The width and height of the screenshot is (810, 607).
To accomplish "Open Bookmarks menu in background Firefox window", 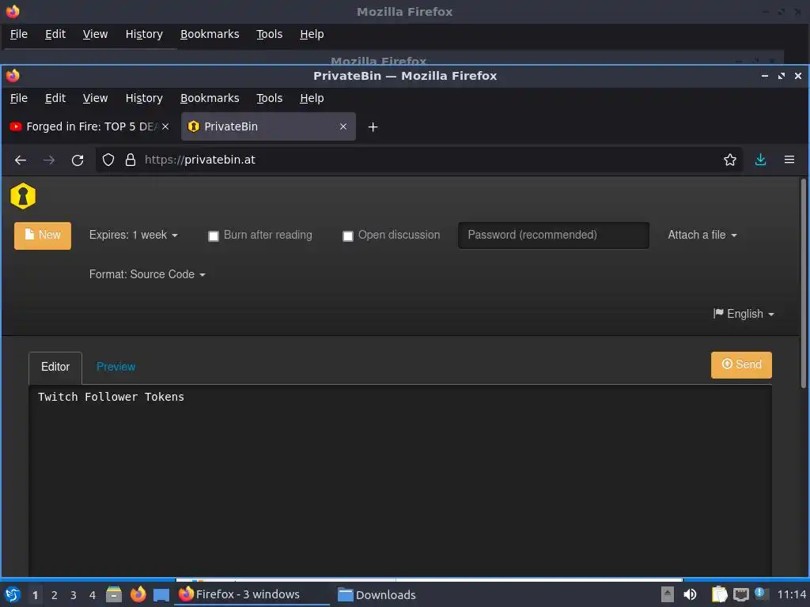I will [x=210, y=34].
